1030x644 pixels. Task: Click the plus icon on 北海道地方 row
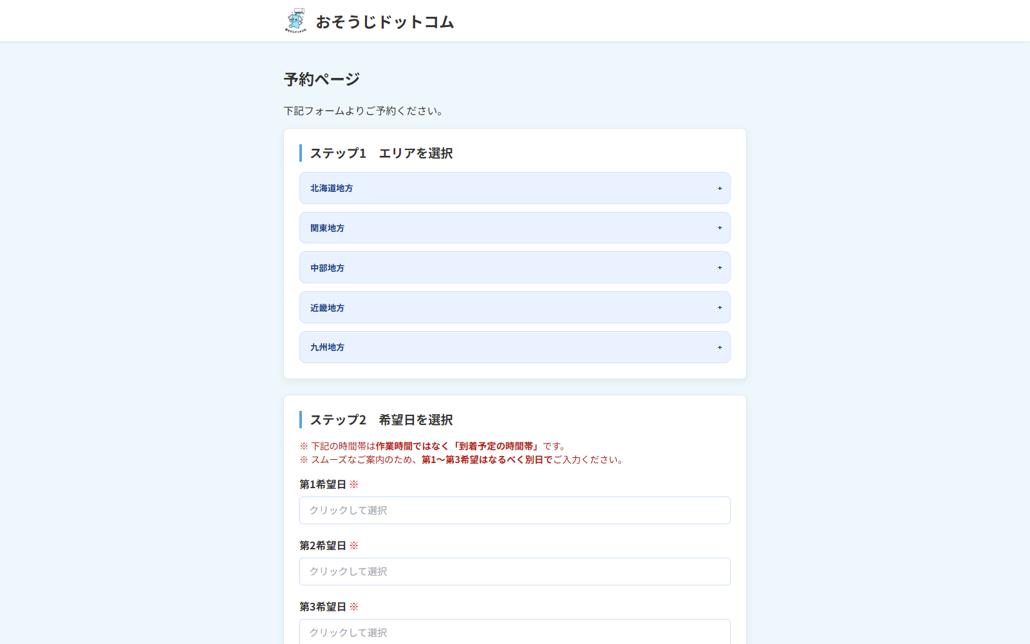tap(720, 189)
